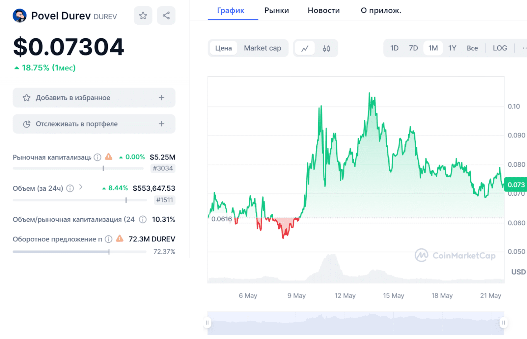Click the 12 May date axis label

[x=345, y=296]
